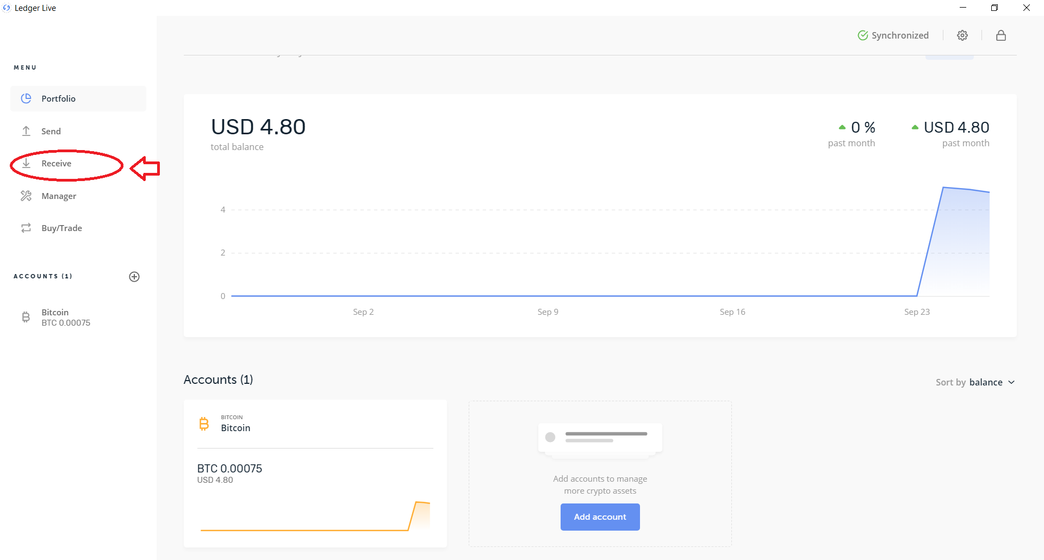The height and width of the screenshot is (560, 1044).
Task: Click the Manager tools icon
Action: tap(26, 196)
